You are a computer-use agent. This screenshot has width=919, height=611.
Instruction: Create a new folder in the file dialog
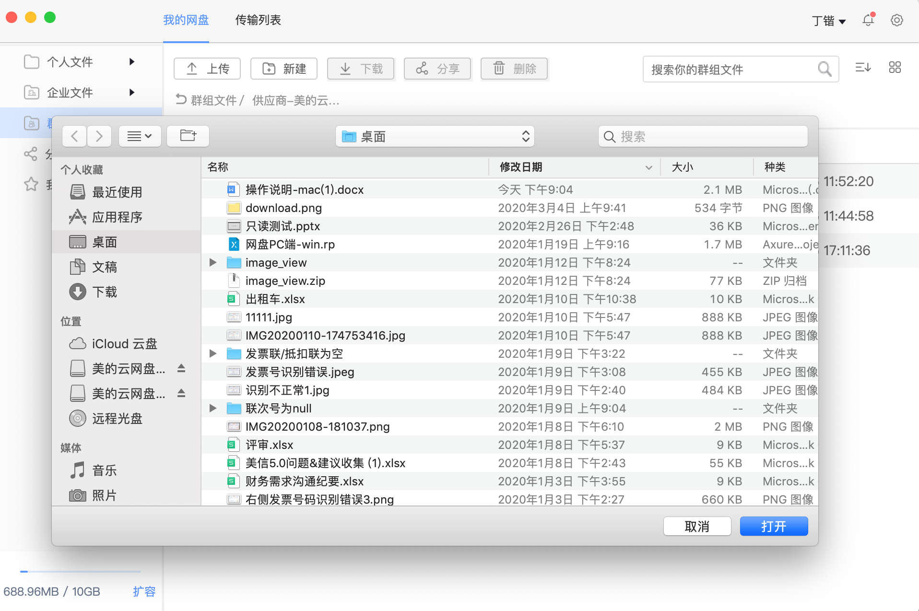(188, 136)
